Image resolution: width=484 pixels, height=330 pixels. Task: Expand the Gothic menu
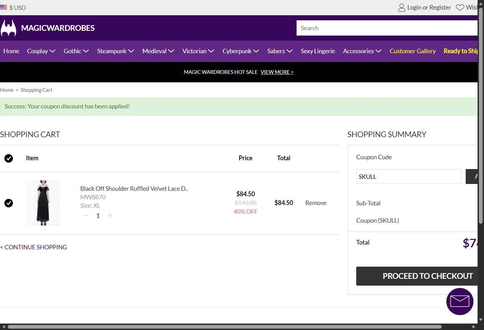click(76, 51)
